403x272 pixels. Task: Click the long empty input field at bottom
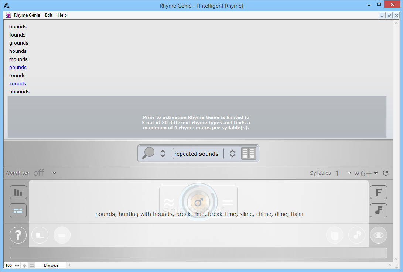(x=198, y=253)
